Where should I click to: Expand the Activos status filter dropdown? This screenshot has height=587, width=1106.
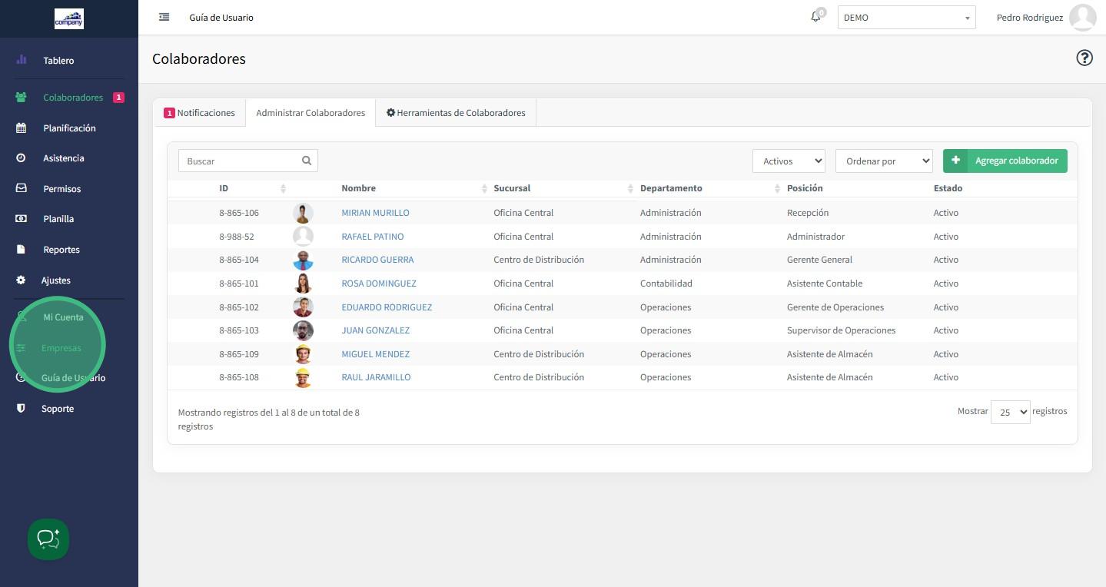788,161
